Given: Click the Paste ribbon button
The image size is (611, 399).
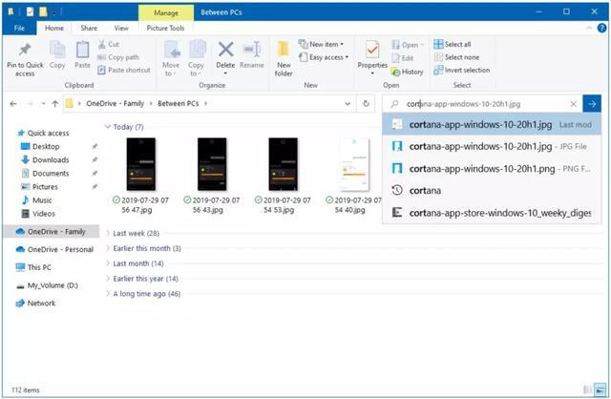Looking at the screenshot, I should point(82,55).
